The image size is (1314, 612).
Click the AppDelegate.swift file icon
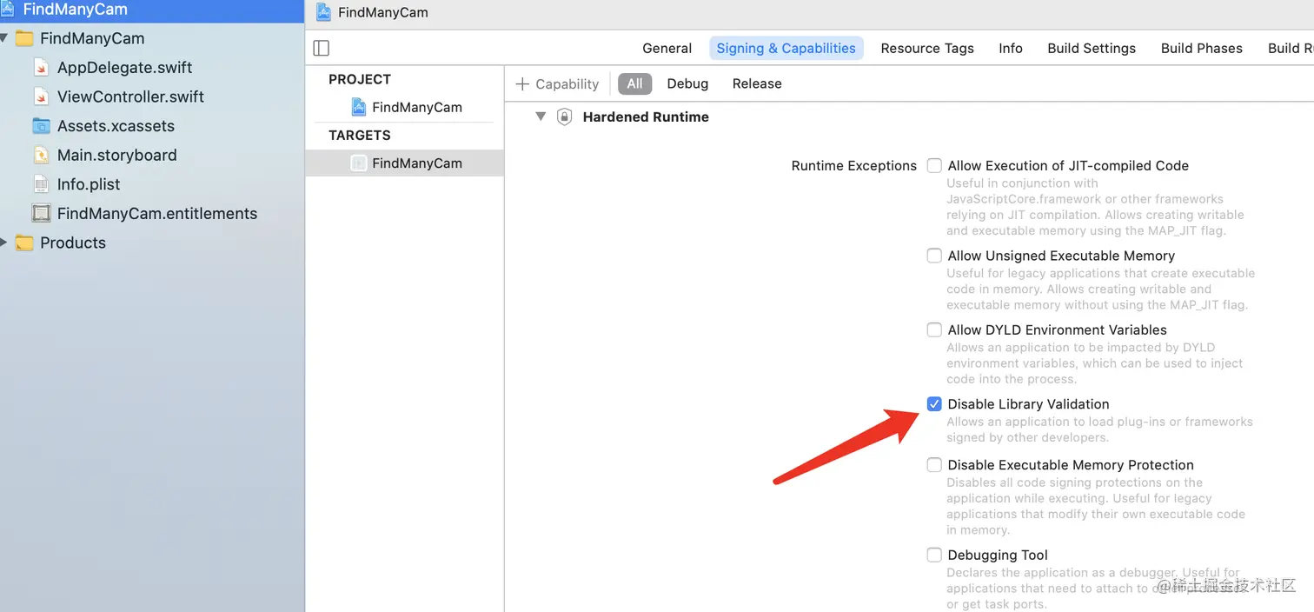(41, 68)
